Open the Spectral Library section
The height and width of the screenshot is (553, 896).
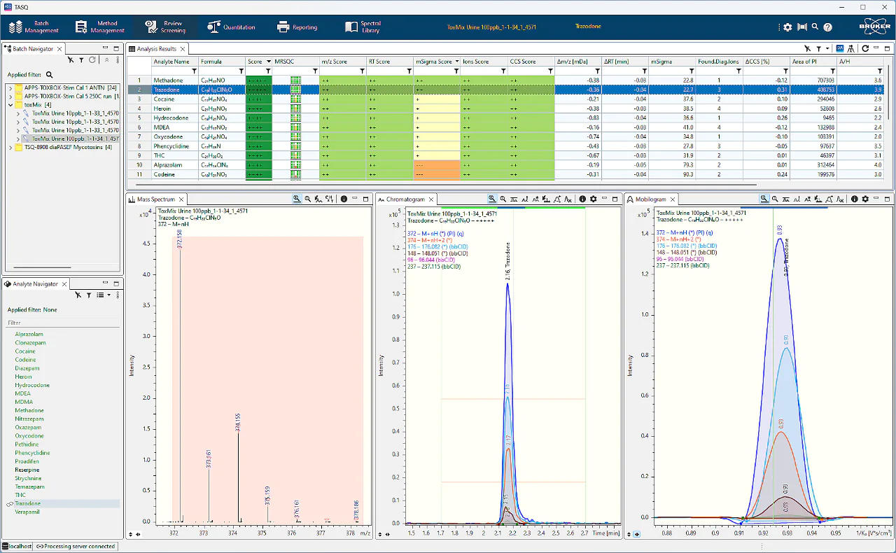click(x=363, y=27)
